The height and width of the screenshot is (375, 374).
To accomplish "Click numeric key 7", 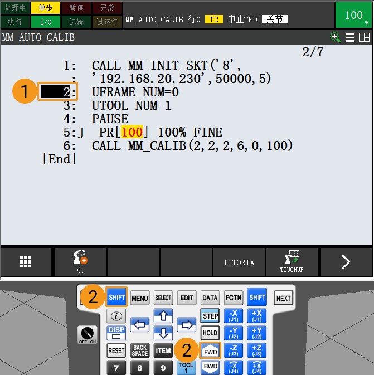I will coord(116,368).
